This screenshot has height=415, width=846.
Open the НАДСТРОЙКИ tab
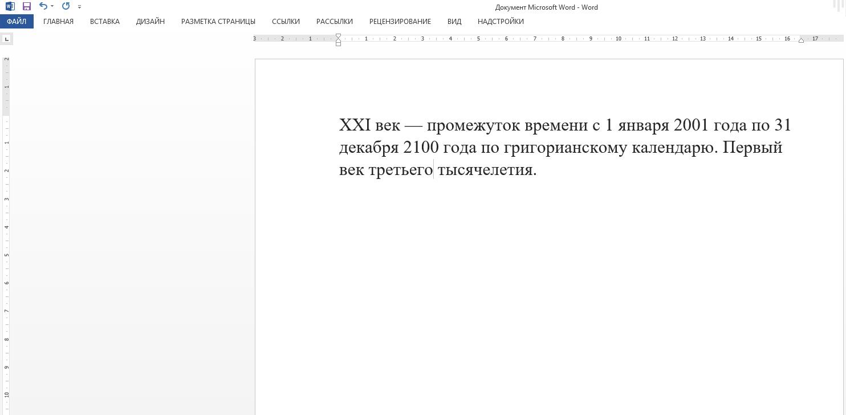tap(501, 21)
